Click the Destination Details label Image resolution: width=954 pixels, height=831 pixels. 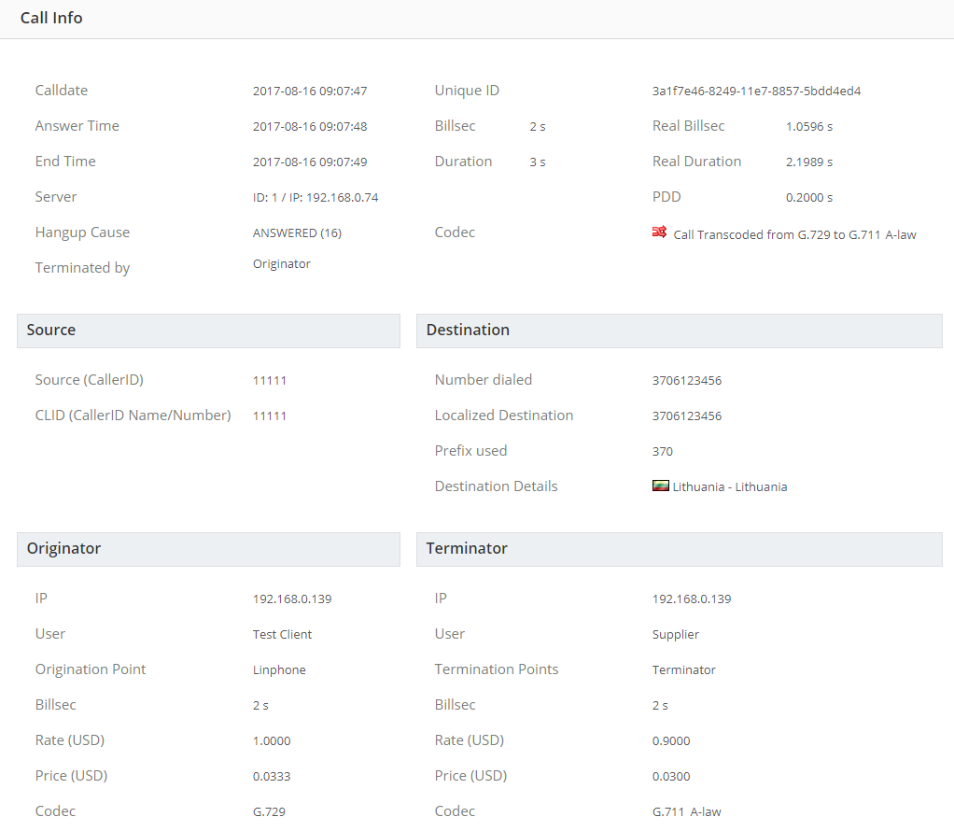coord(496,486)
